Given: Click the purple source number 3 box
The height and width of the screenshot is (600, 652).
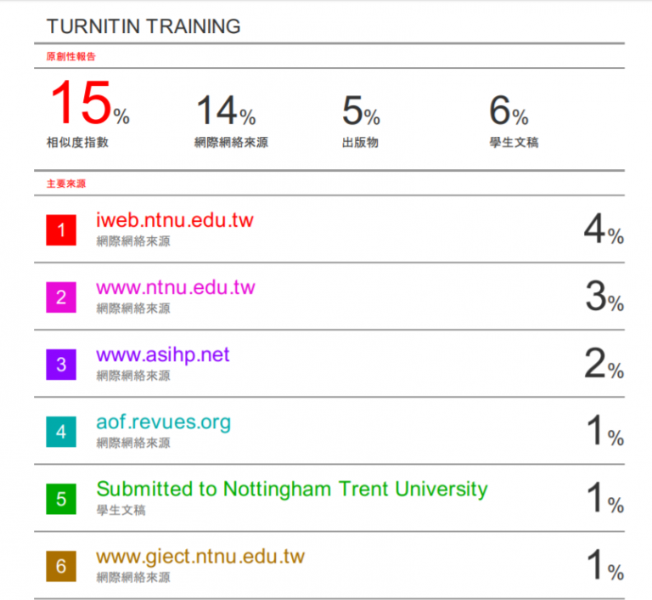Looking at the screenshot, I should [x=61, y=365].
